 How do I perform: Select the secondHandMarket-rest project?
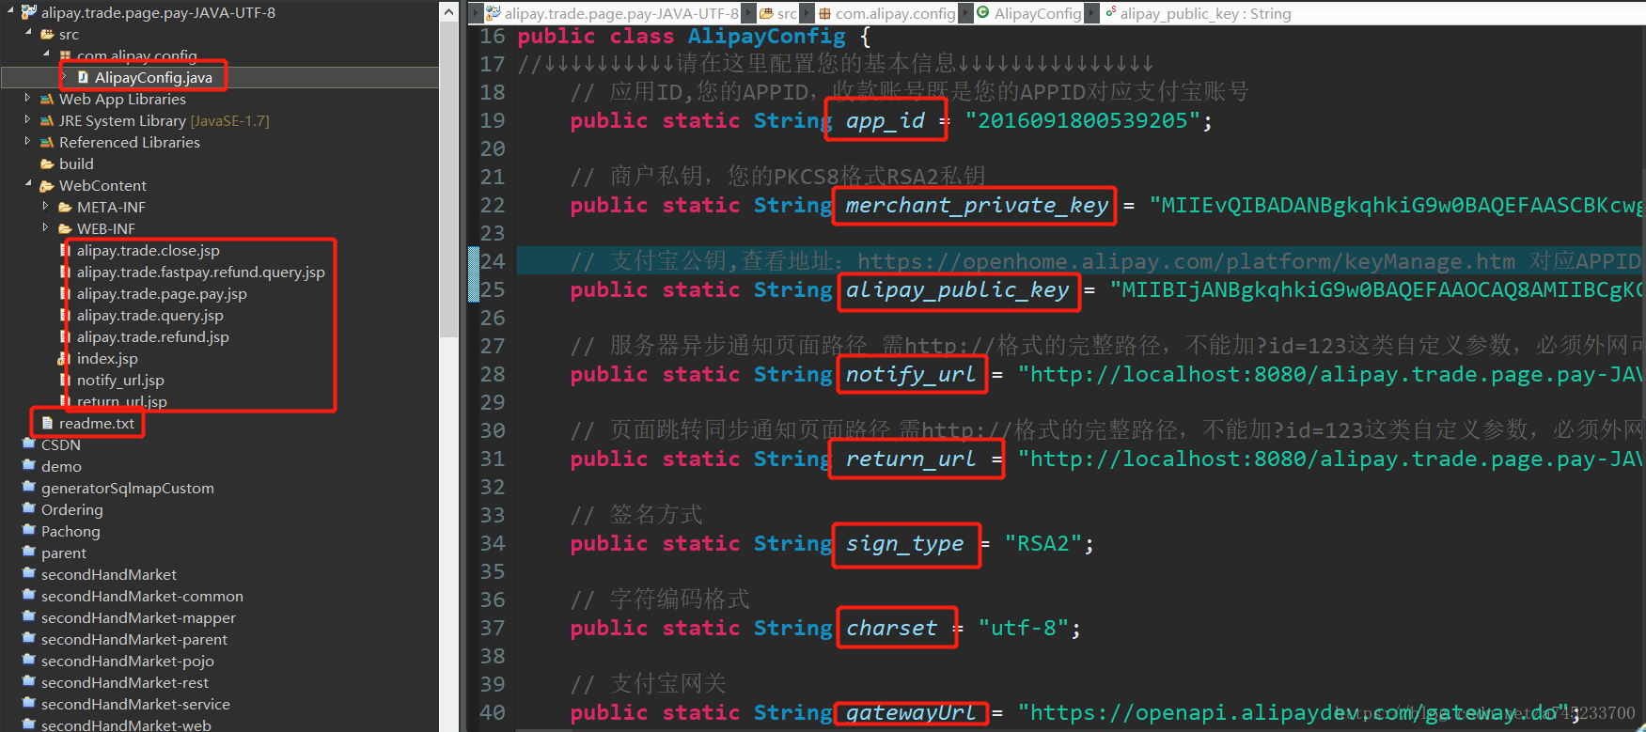[125, 682]
